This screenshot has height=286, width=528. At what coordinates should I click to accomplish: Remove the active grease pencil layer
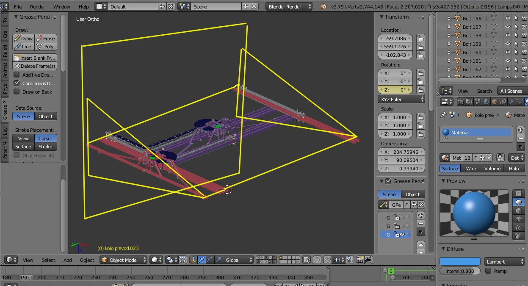point(420,223)
